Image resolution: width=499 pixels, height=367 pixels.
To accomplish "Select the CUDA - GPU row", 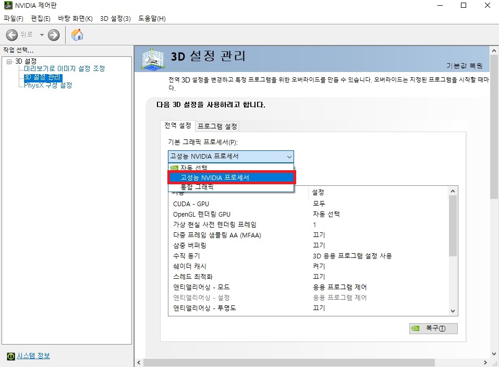I will point(308,204).
